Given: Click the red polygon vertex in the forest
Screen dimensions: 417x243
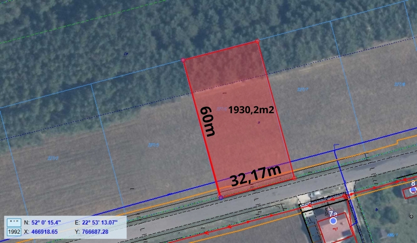Looking at the screenshot, I should pos(183,60).
